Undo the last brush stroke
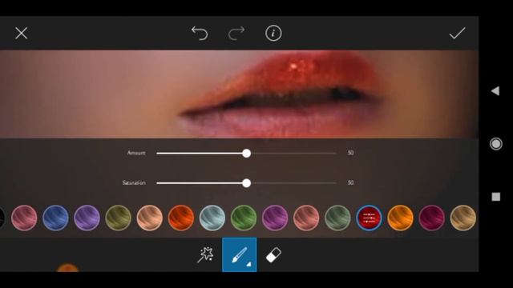 tap(200, 33)
